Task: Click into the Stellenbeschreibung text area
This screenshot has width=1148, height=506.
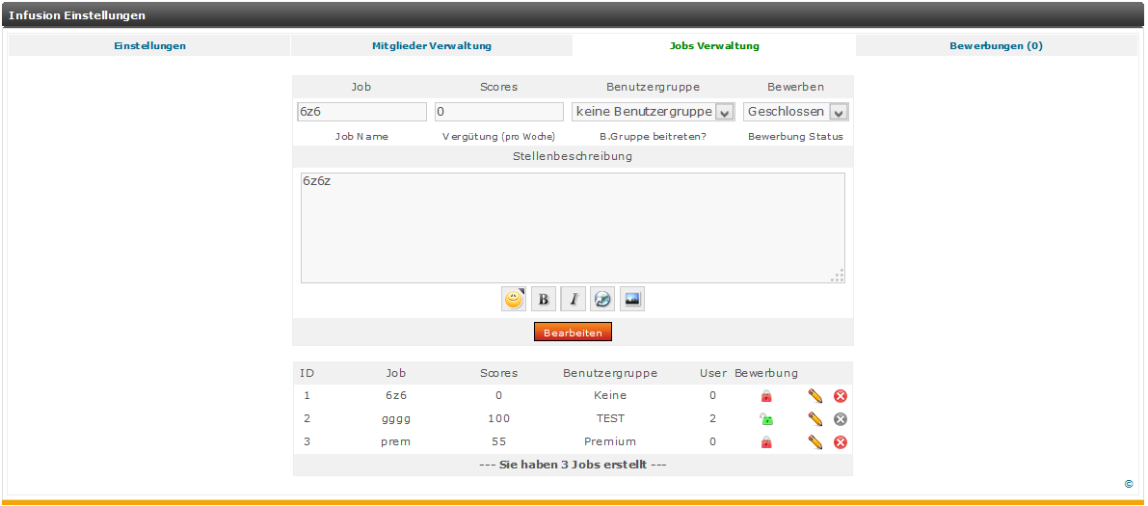Action: click(573, 227)
